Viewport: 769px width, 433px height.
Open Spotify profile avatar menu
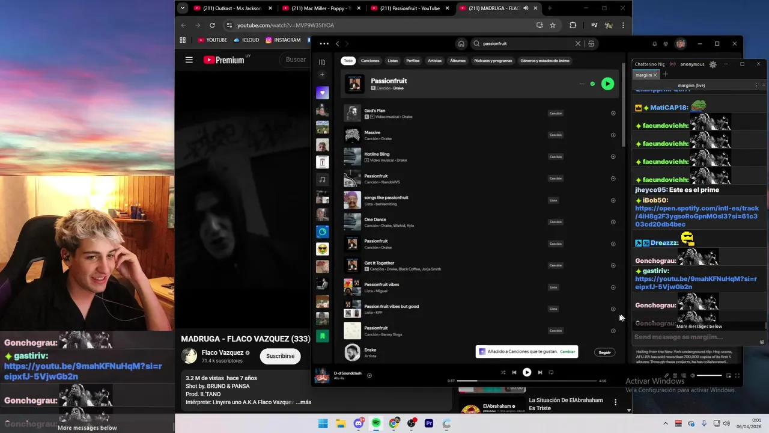pyautogui.click(x=680, y=44)
